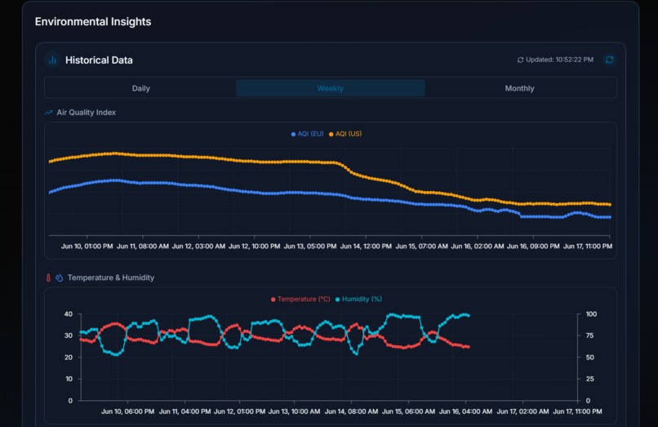The width and height of the screenshot is (658, 427).
Task: Click the Jun 14, 12:00 PM axis label
Action: 366,246
